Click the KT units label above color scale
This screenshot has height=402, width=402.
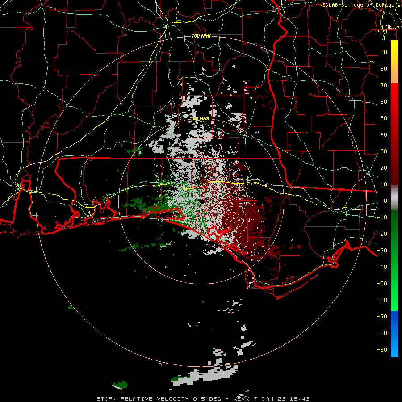pyautogui.click(x=381, y=31)
